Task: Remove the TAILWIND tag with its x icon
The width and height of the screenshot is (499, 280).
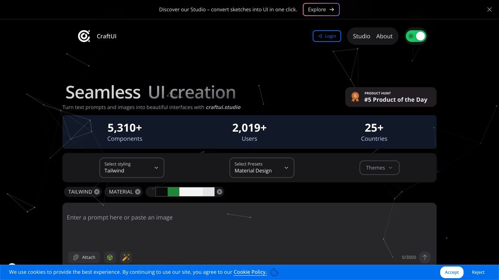Action: [97, 192]
